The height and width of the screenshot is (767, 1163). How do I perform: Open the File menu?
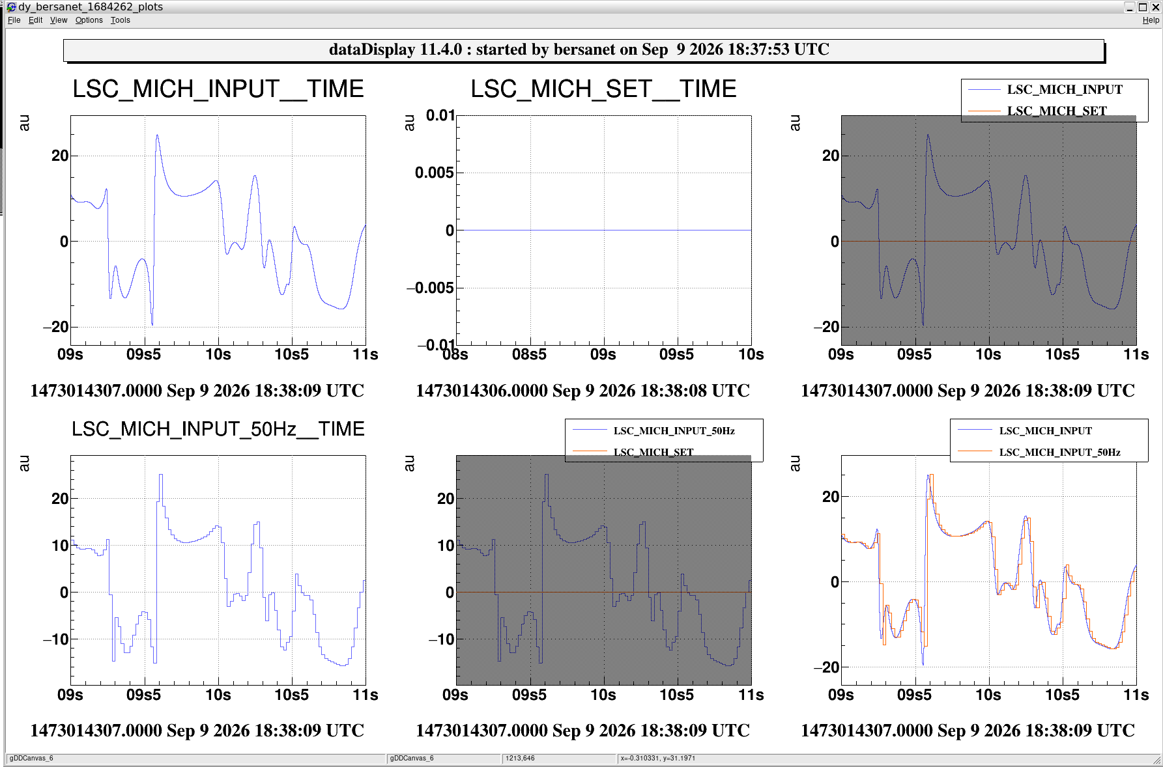14,20
